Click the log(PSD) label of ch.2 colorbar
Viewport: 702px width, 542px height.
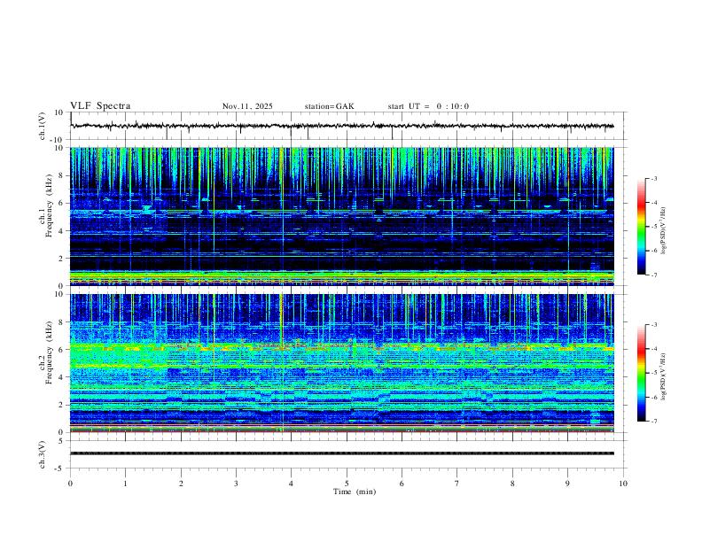coord(663,377)
